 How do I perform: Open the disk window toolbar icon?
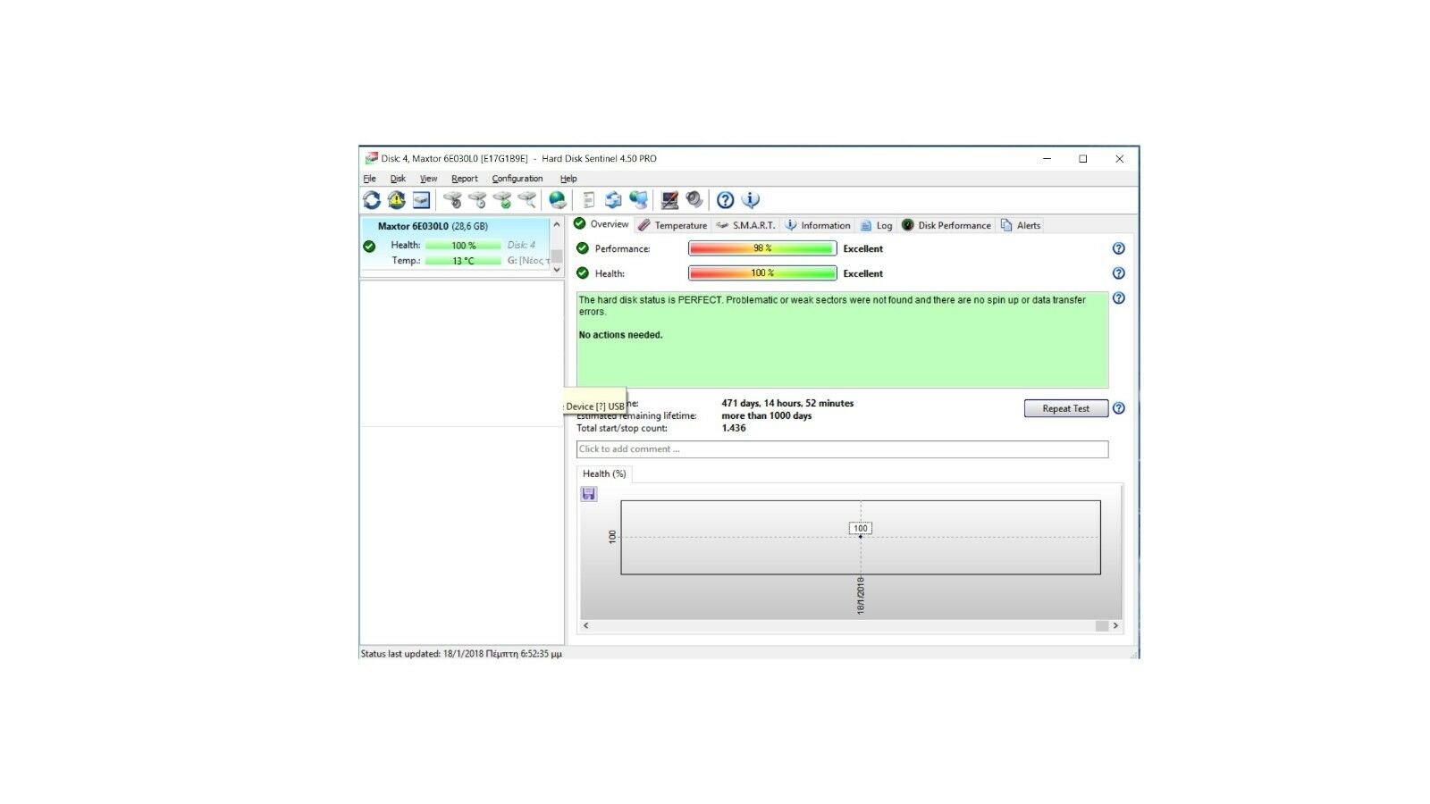click(421, 200)
